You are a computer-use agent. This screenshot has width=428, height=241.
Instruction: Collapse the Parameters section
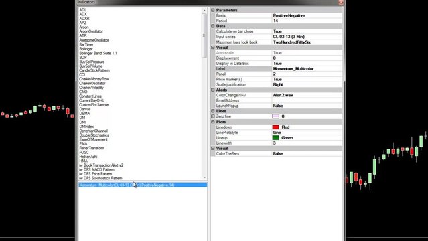213,10
